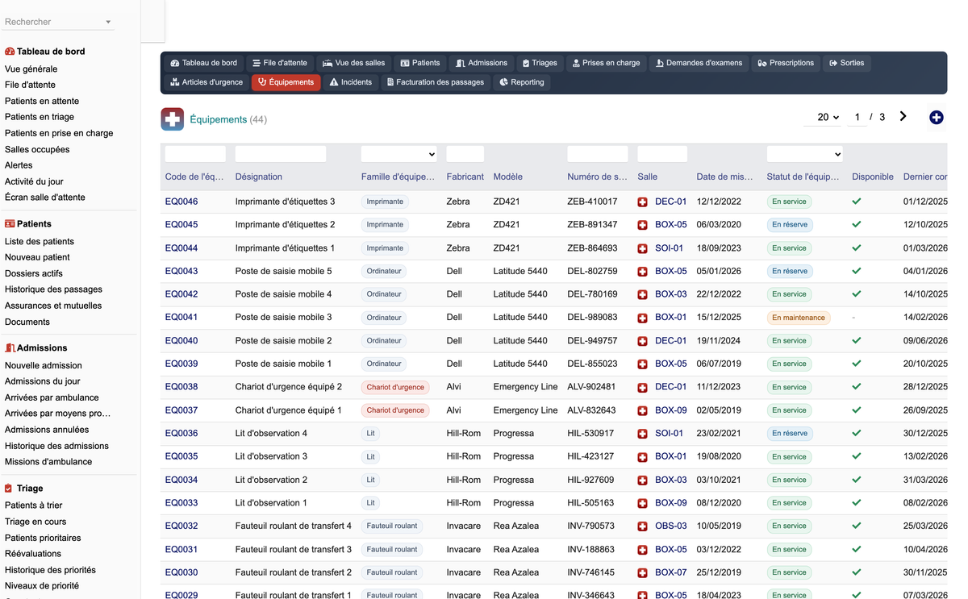Open Assurances et mutuelles sidebar link
This screenshot has height=599, width=968.
coord(53,306)
